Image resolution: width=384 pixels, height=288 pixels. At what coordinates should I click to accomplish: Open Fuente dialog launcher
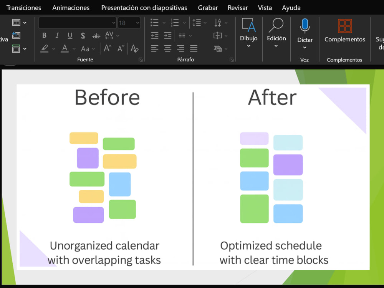(141, 60)
